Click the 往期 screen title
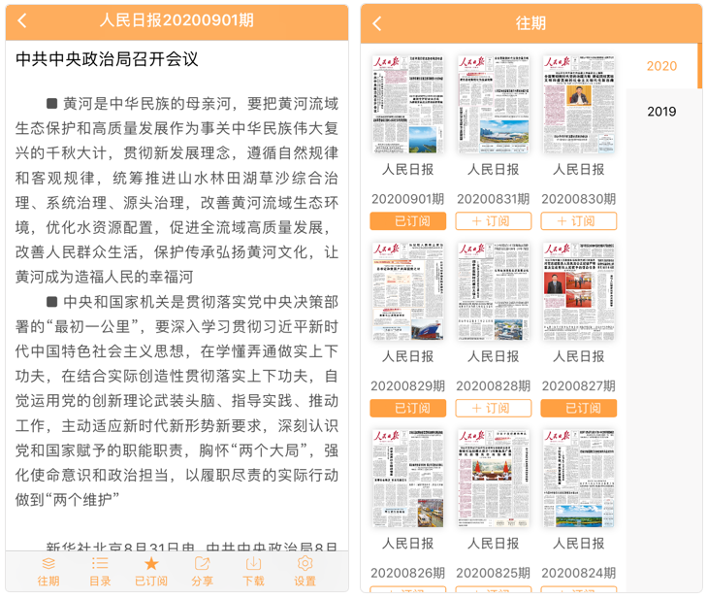 [x=530, y=23]
